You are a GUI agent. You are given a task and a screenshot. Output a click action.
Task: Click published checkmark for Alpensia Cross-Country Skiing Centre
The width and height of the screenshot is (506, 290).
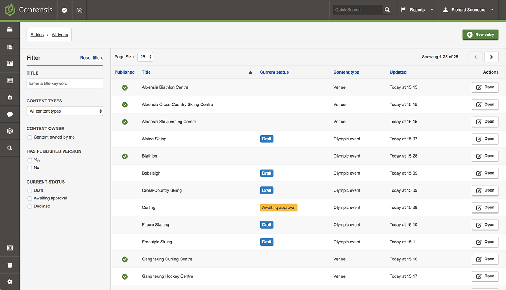(125, 105)
